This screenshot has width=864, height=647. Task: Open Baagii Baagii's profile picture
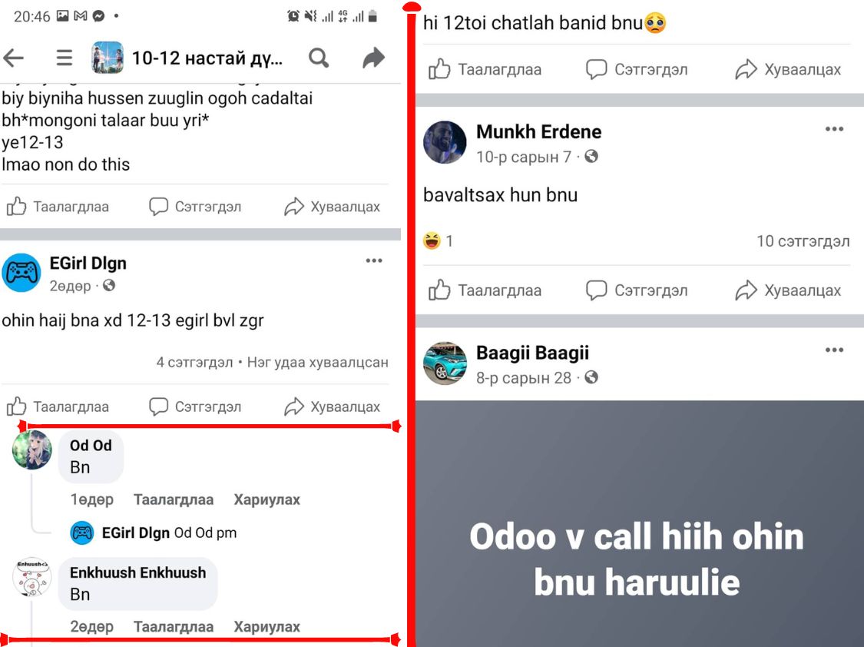(x=445, y=363)
